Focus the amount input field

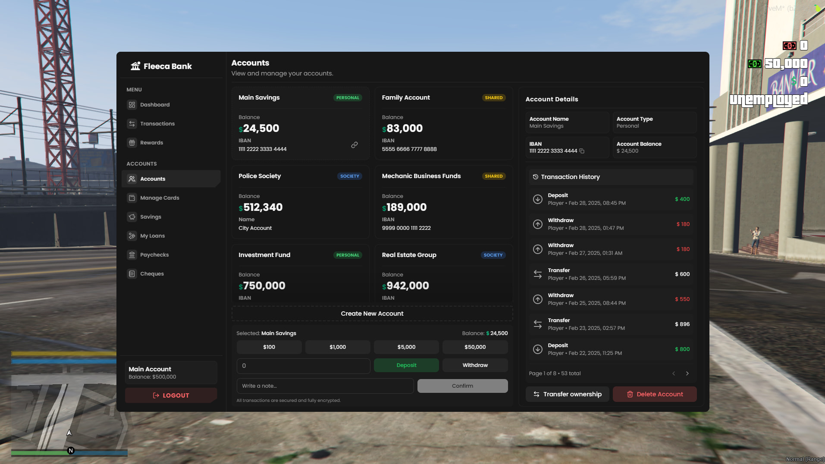[304, 366]
